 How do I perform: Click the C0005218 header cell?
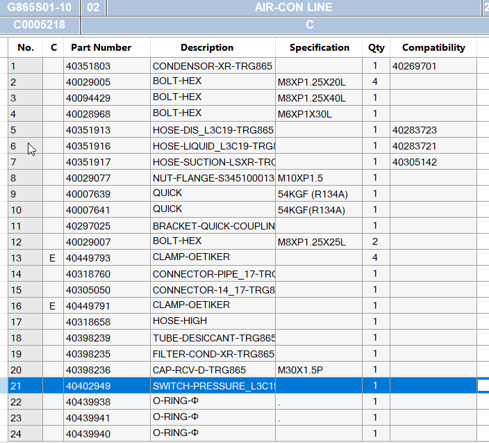pos(40,25)
